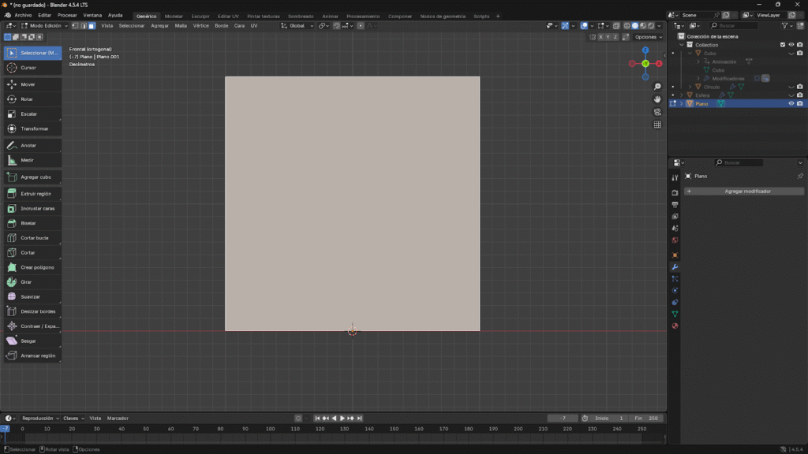The image size is (808, 454).
Task: Click the Agregar modificador button
Action: [x=746, y=192]
